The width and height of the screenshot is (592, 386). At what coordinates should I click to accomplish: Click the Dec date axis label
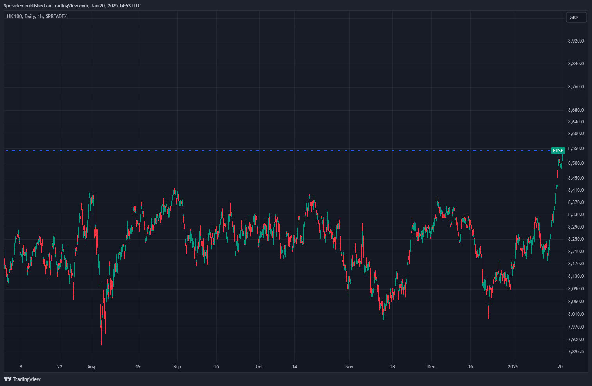(431, 367)
